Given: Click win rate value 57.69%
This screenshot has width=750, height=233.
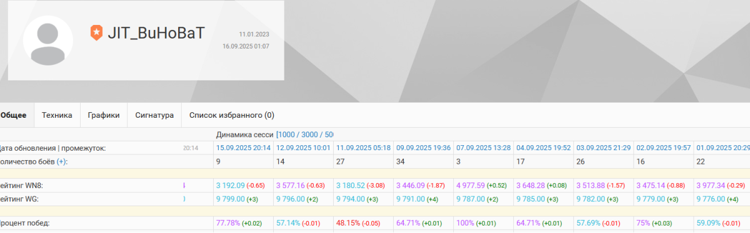Looking at the screenshot, I should click(x=587, y=222).
